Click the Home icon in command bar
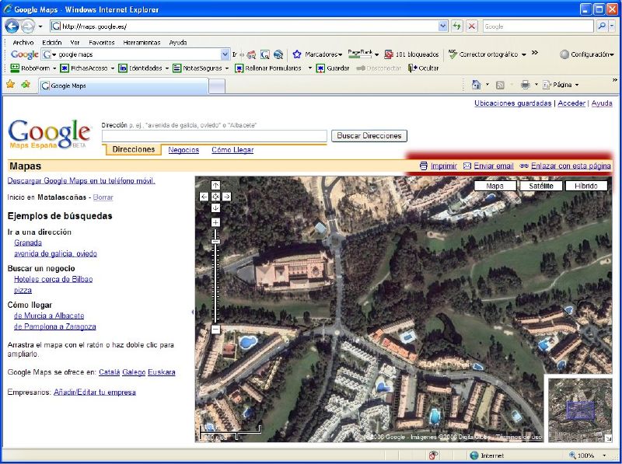This screenshot has height=464, width=622. (x=476, y=85)
